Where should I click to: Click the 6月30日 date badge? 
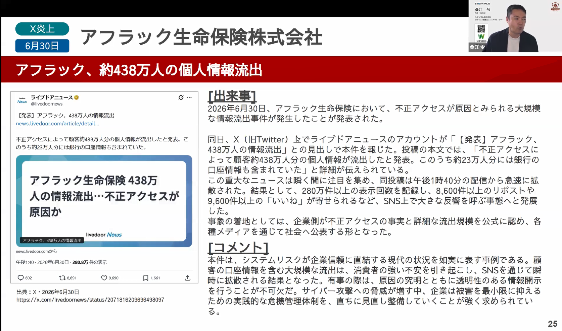(42, 46)
